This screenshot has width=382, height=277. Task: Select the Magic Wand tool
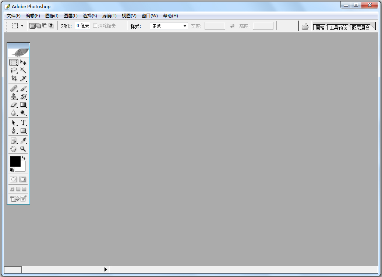click(23, 70)
